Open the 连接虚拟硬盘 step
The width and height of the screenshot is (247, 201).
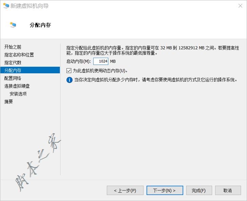(x=17, y=86)
